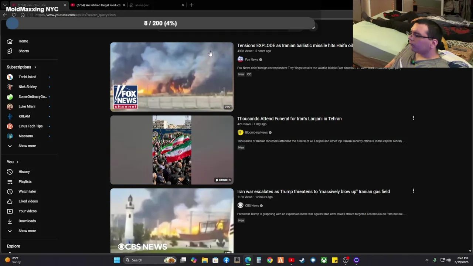Open taskbar weather widget showing Sunny

point(12,260)
